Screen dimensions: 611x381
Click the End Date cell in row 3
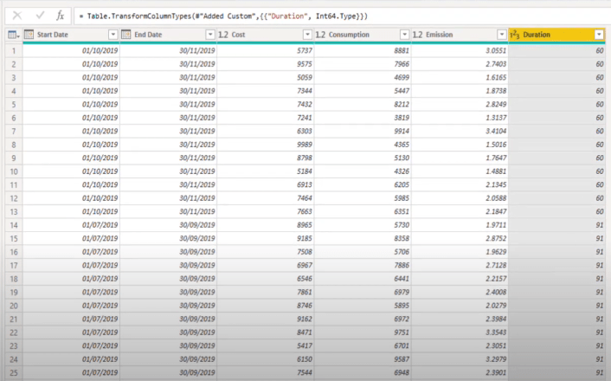(x=169, y=78)
